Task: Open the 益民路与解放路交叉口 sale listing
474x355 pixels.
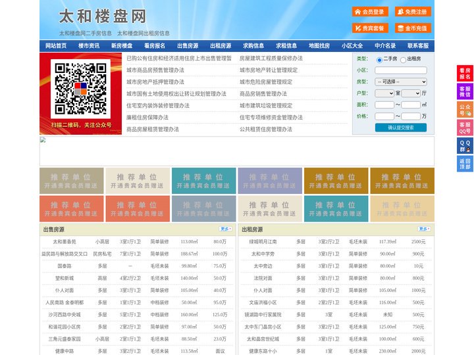Action: point(65,254)
